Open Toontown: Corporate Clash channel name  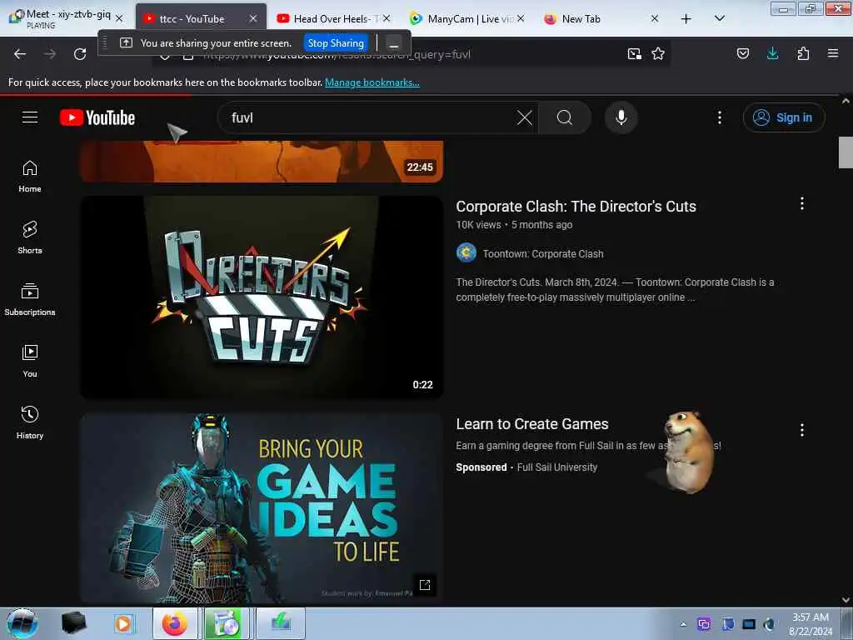543,253
